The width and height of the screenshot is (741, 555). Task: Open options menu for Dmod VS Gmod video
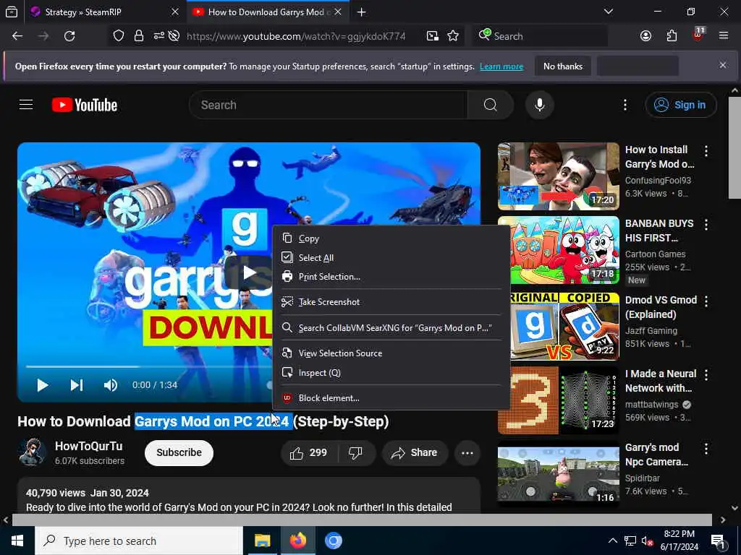[706, 301]
